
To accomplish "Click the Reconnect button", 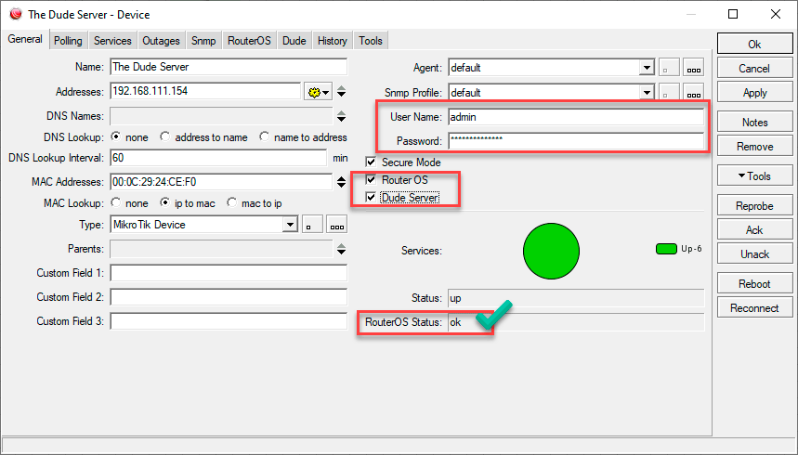I will [754, 308].
